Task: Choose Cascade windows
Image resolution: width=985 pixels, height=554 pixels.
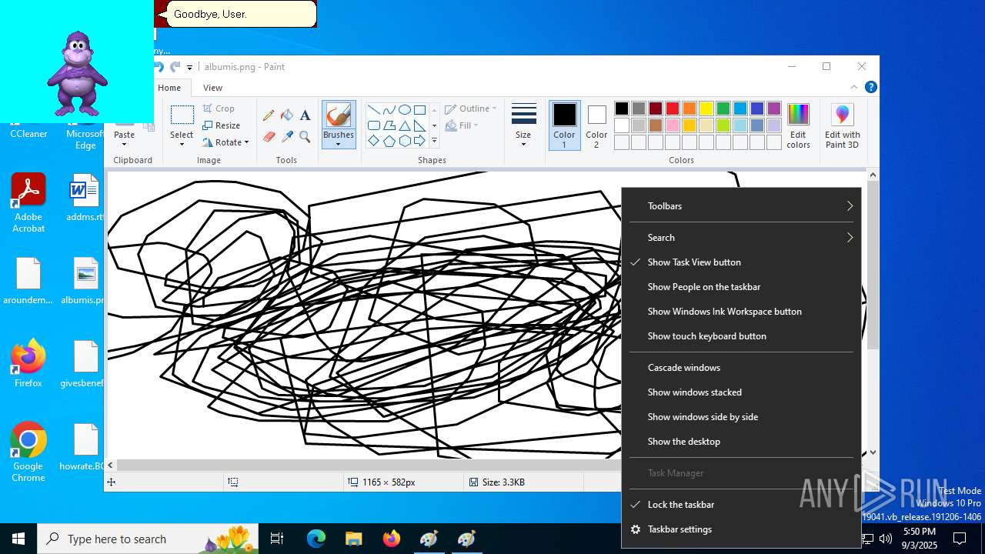Action: 741,368
